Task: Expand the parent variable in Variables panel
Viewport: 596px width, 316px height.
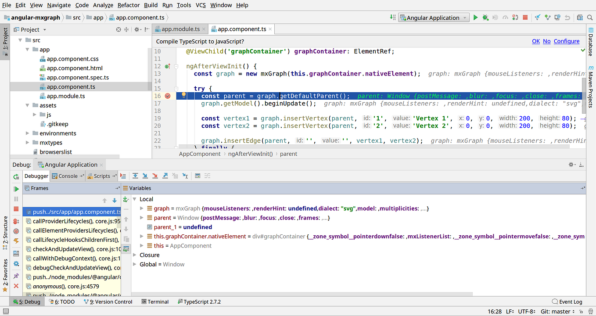Action: [141, 218]
